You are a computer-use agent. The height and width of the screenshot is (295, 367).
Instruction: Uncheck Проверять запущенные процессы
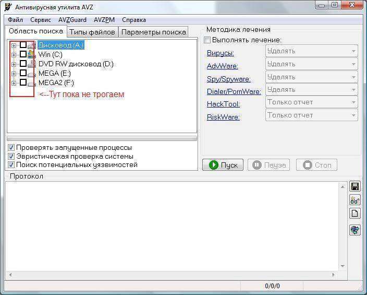pos(11,148)
